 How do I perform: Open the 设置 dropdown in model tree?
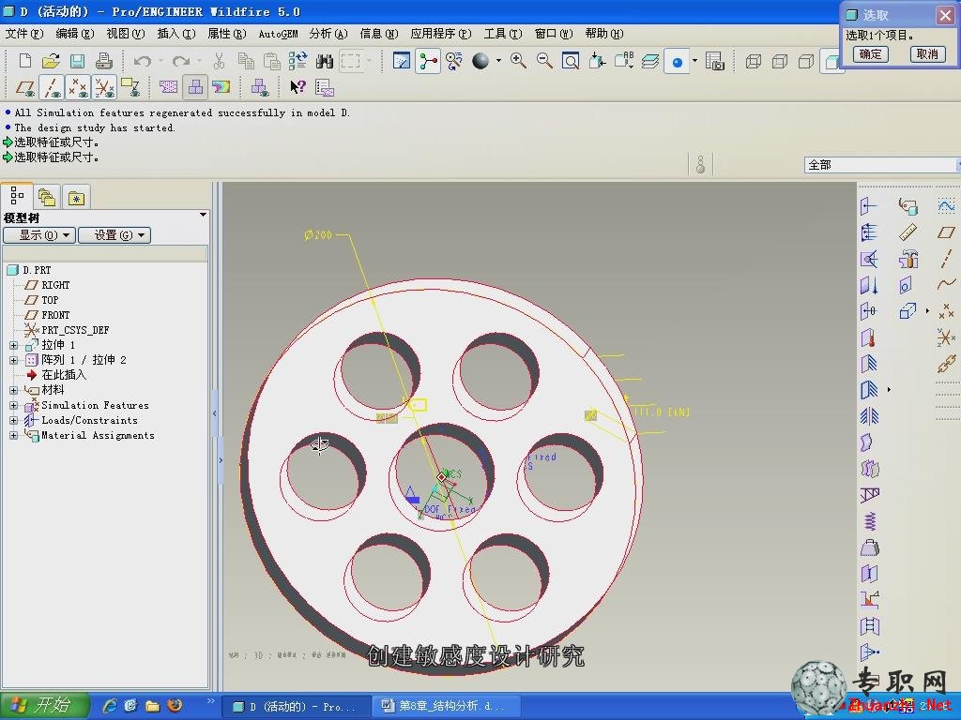pyautogui.click(x=114, y=235)
